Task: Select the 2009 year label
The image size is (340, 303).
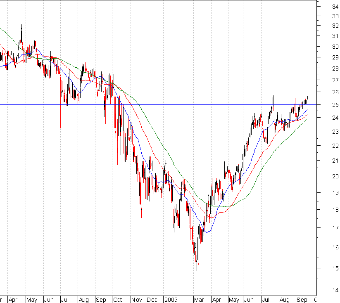Action: [x=171, y=300]
